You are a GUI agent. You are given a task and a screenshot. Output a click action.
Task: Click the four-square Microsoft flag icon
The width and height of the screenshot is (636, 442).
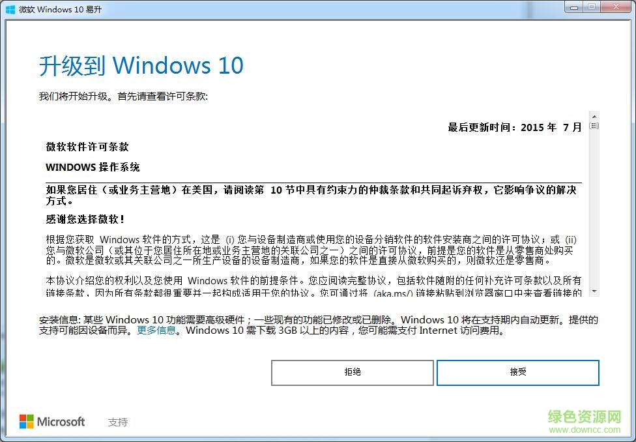click(27, 422)
